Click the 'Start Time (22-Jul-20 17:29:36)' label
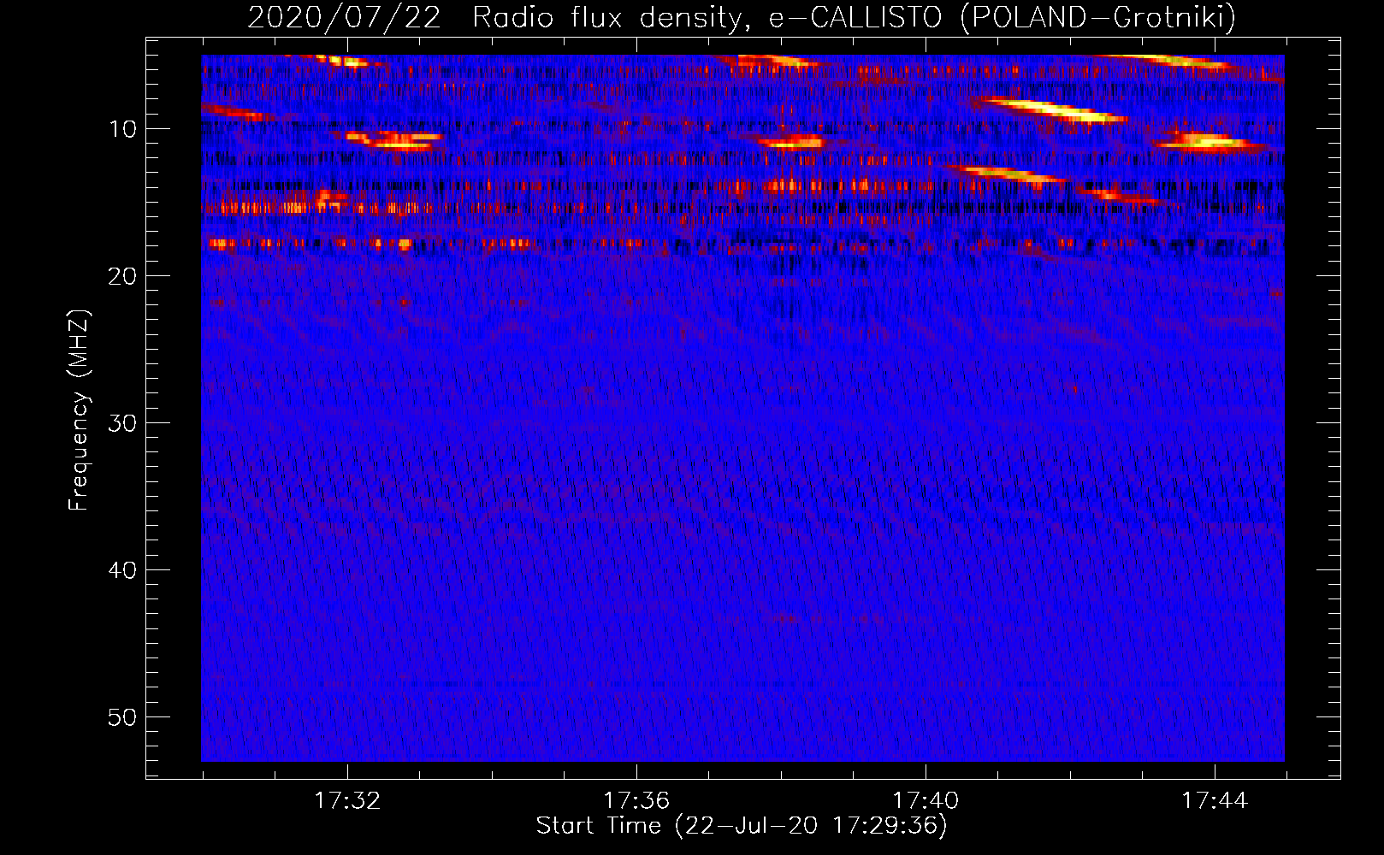1384x855 pixels. point(742,826)
